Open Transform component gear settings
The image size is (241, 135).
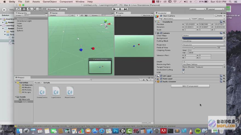click(x=224, y=22)
